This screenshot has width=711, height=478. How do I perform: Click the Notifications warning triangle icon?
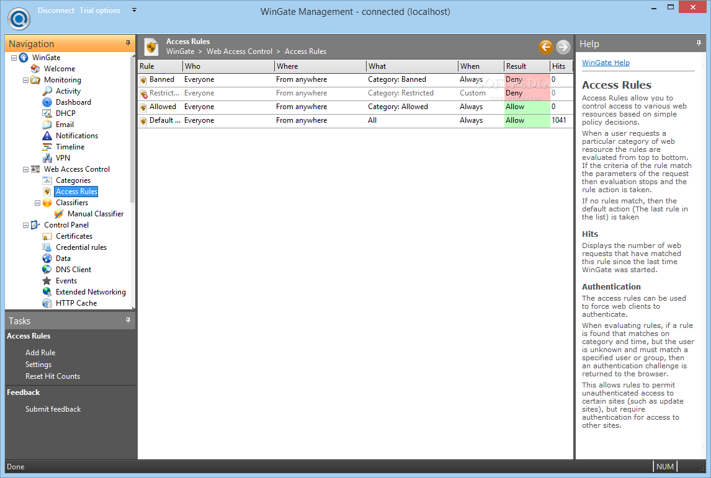pos(47,136)
